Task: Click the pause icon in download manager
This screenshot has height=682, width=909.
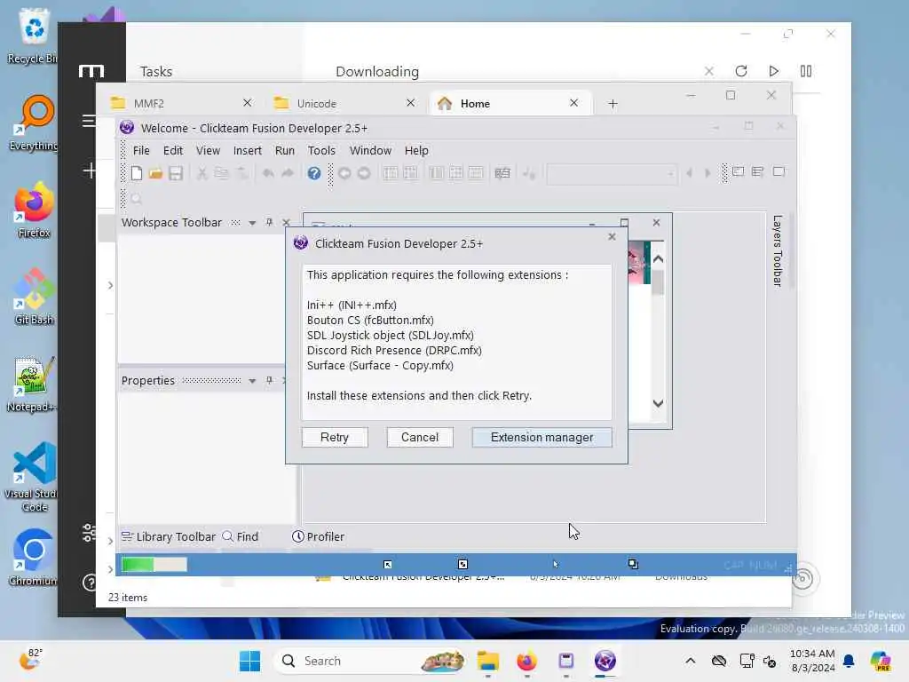Action: tap(806, 71)
